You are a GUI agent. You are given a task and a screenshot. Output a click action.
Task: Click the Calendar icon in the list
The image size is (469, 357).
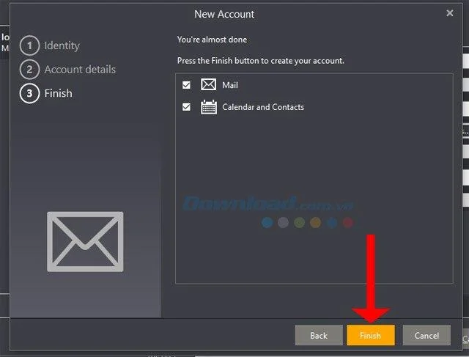pyautogui.click(x=209, y=107)
